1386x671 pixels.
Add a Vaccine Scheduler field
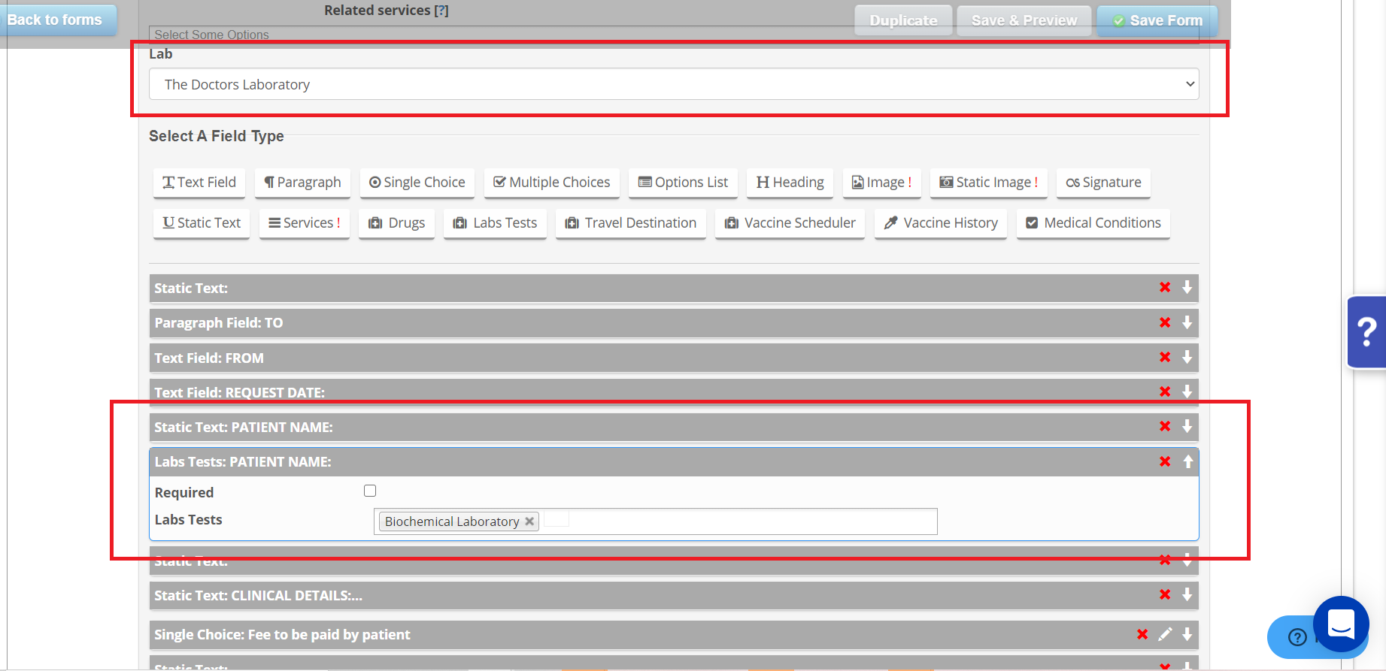790,223
